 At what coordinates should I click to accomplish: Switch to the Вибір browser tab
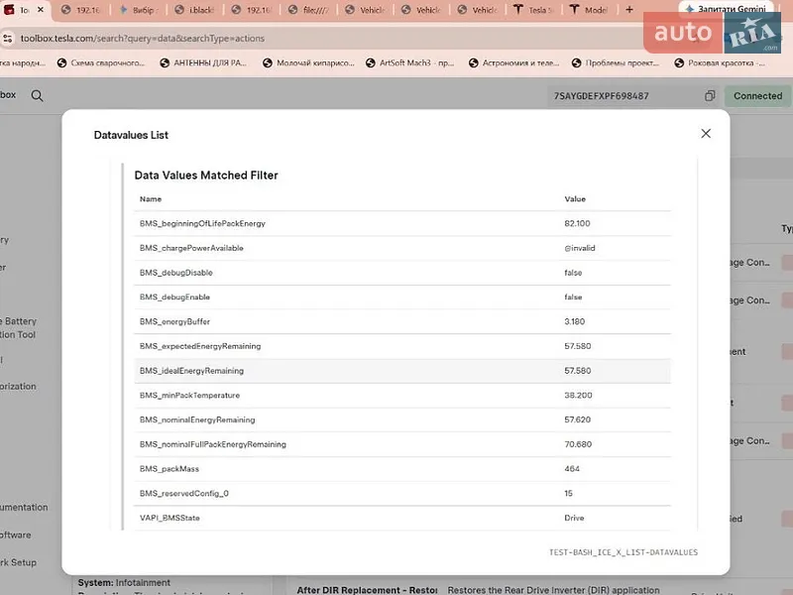pyautogui.click(x=138, y=10)
